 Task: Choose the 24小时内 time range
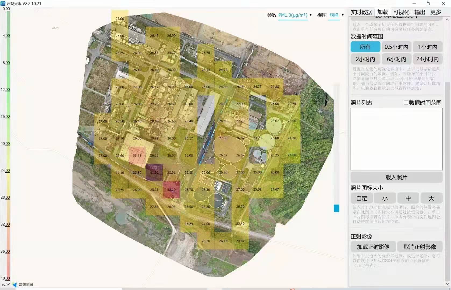[x=427, y=59]
